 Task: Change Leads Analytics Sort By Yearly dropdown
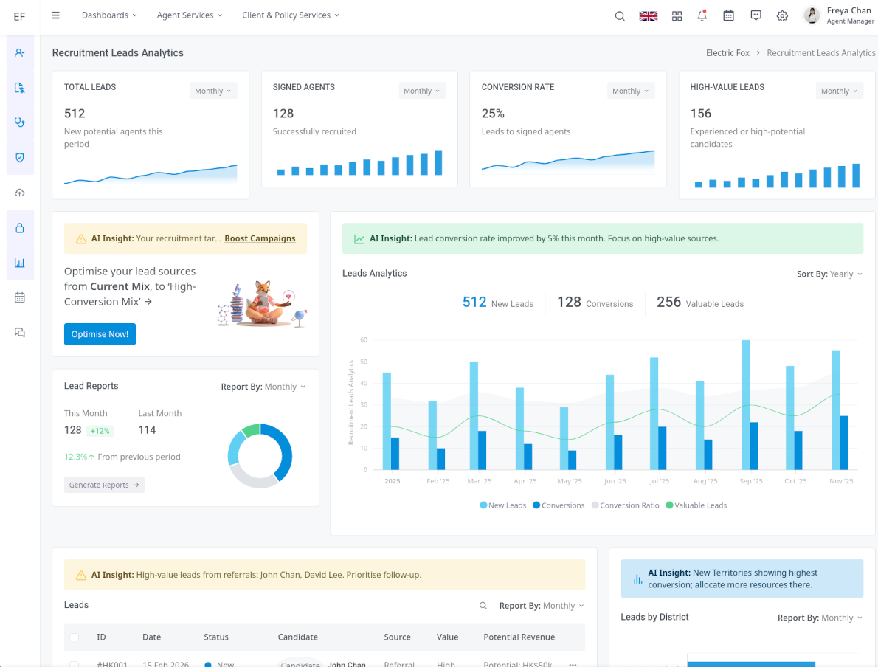tap(829, 274)
